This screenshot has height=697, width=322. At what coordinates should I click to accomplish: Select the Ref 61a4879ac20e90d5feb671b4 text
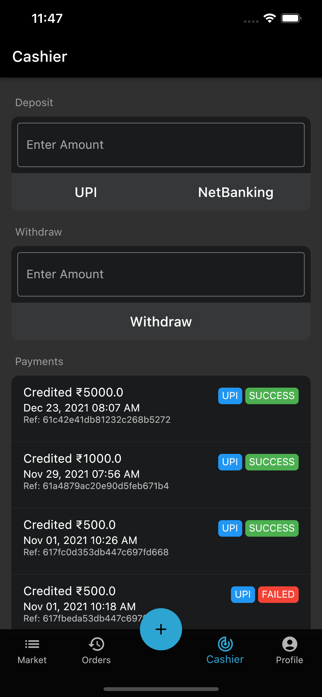[96, 486]
